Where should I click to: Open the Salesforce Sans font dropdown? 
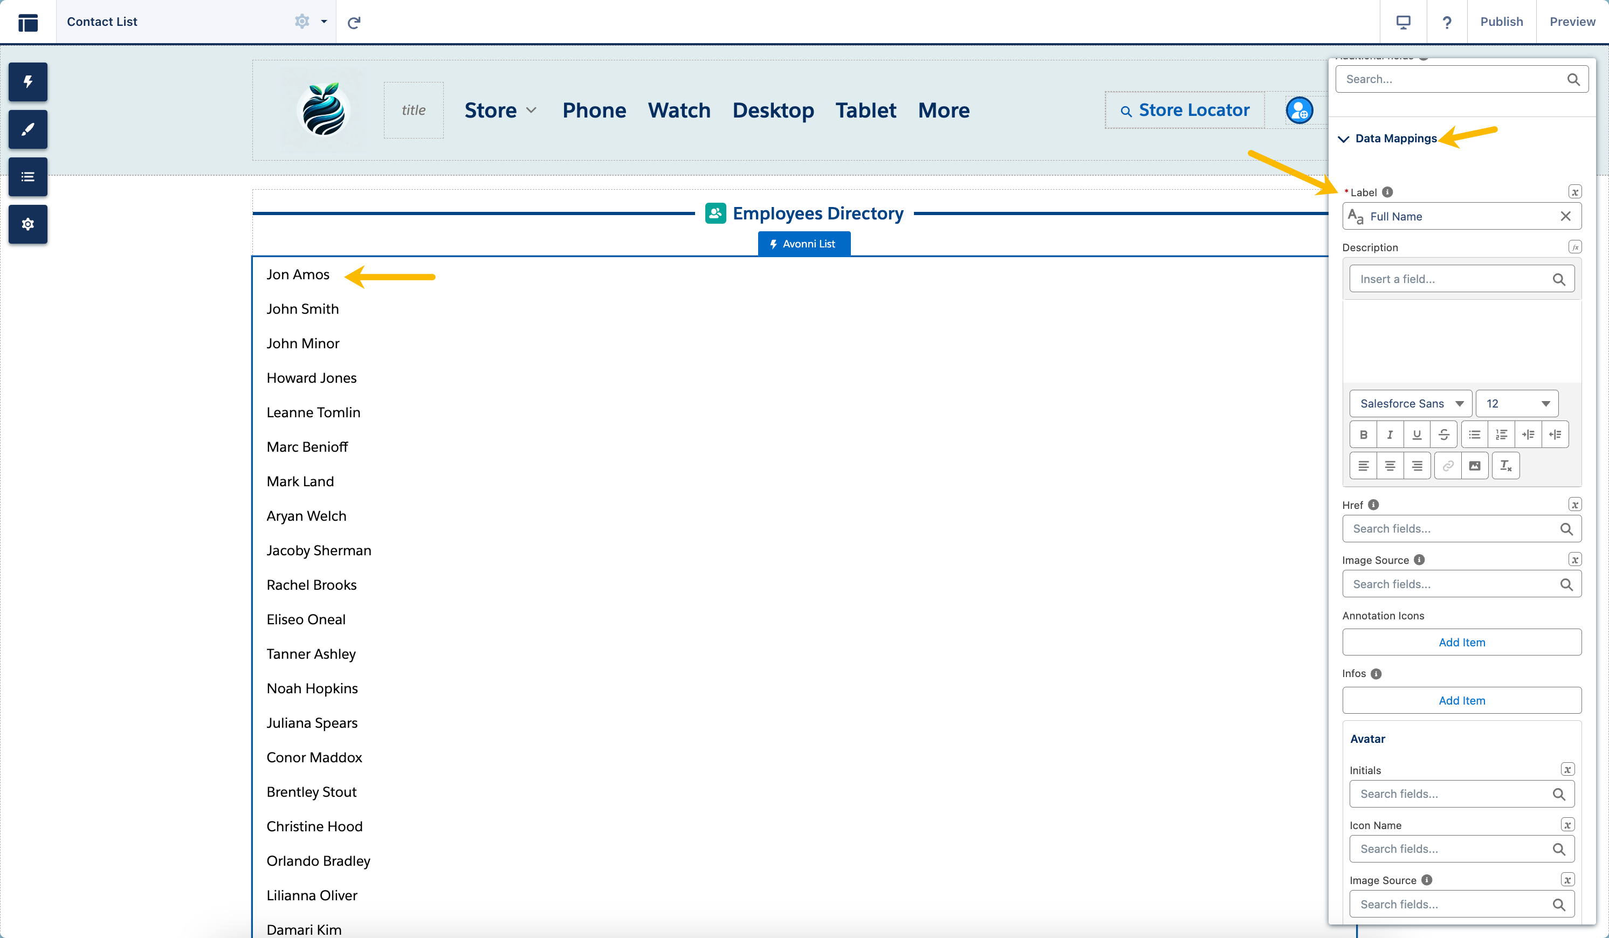pos(1411,404)
